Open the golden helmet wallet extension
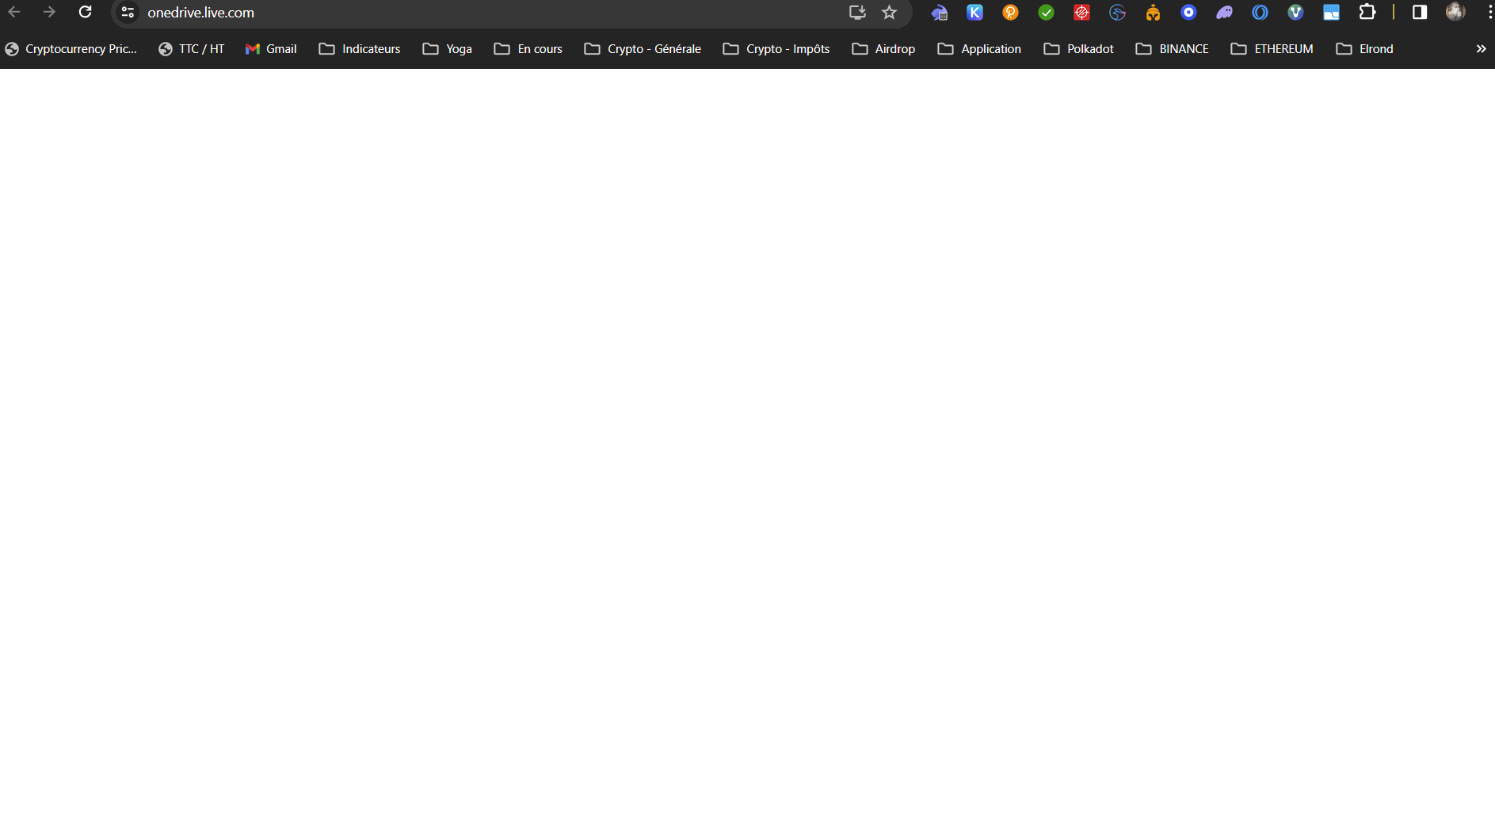 (1154, 12)
